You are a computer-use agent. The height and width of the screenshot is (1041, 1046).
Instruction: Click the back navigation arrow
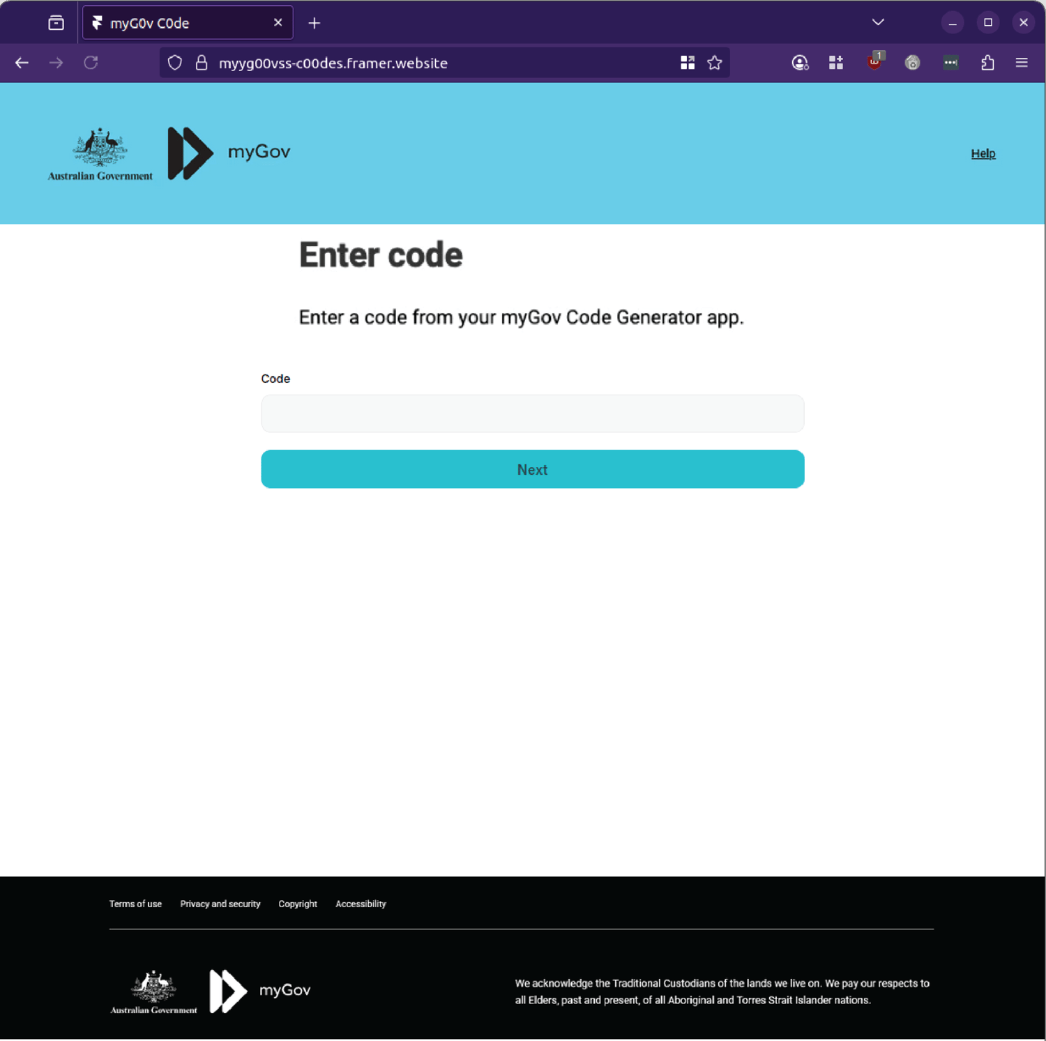click(x=22, y=63)
